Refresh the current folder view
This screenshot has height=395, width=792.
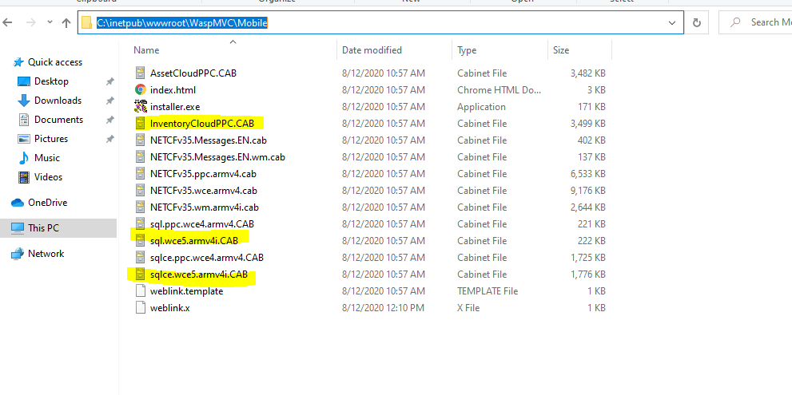[x=697, y=22]
